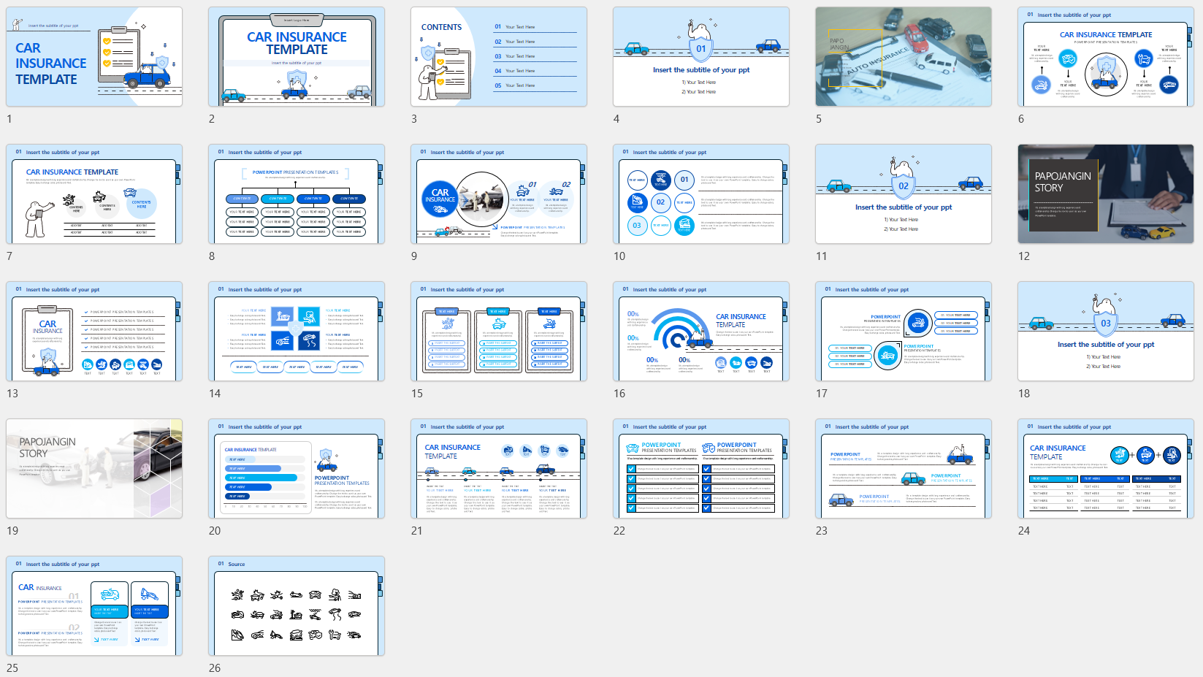Open slide 12 dark Papojangin Story photo
Image resolution: width=1203 pixels, height=677 pixels.
tap(1106, 194)
